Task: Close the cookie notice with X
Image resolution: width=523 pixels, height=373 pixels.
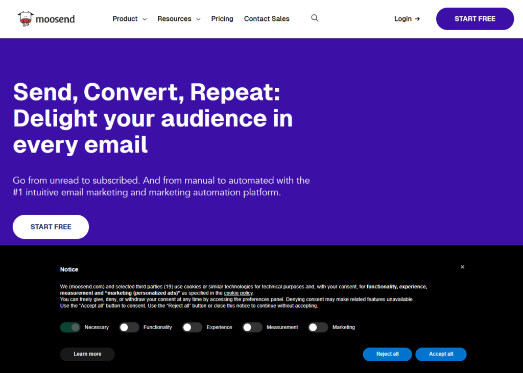Action: point(462,267)
